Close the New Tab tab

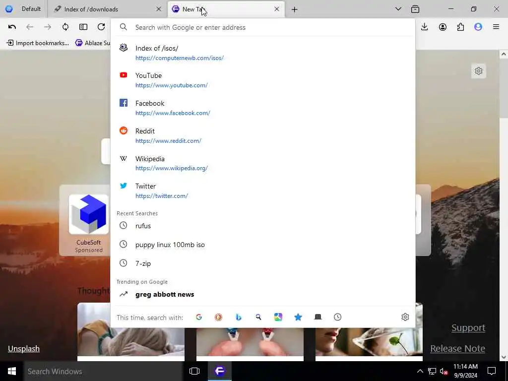click(x=277, y=9)
